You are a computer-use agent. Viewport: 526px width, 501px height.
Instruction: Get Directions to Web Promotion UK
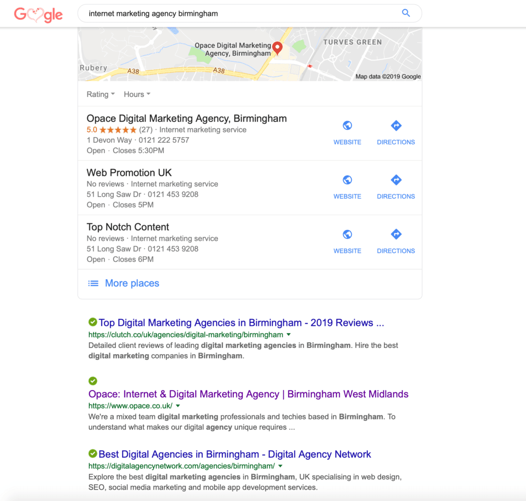pyautogui.click(x=396, y=180)
